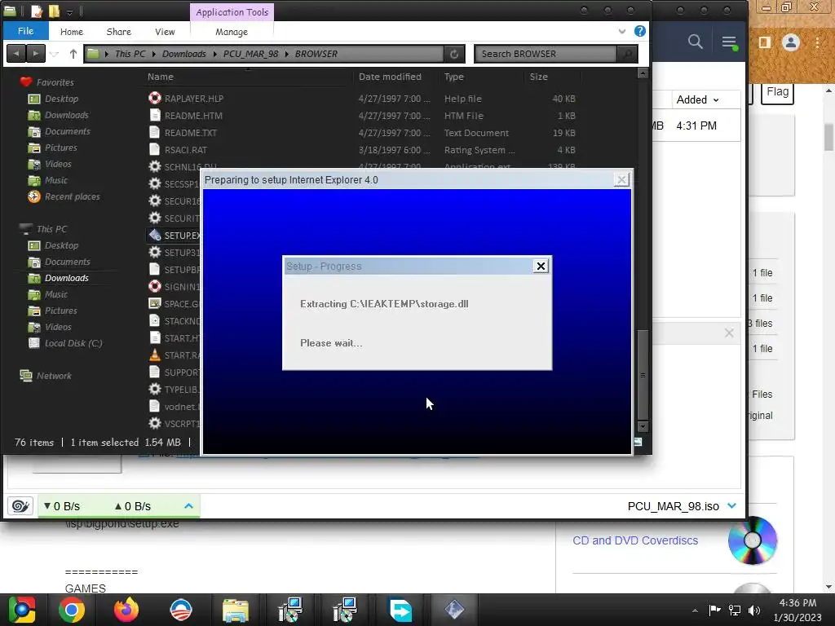
Task: Click Downloads in the address breadcrumb
Action: 183,54
